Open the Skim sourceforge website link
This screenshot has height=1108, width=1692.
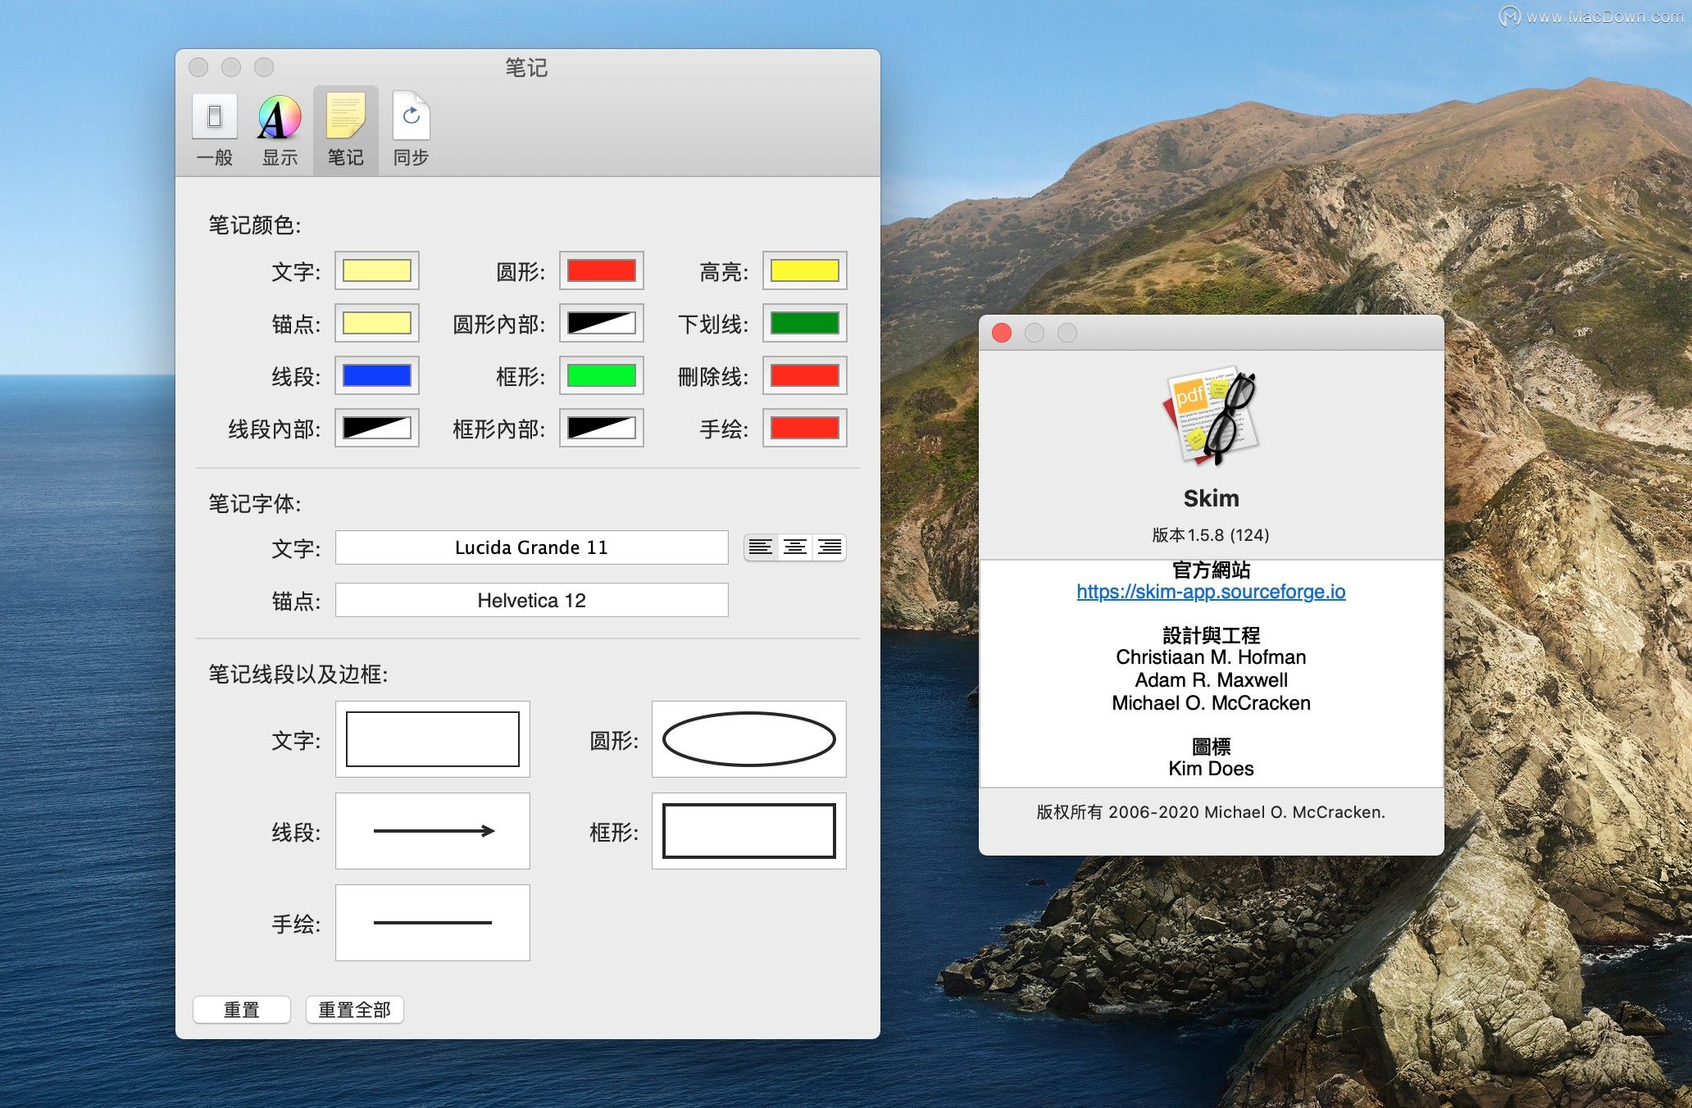[1211, 592]
